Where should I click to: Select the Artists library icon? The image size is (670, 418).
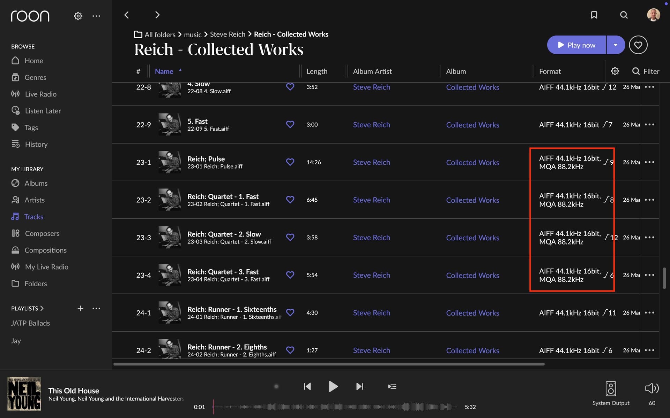point(15,200)
